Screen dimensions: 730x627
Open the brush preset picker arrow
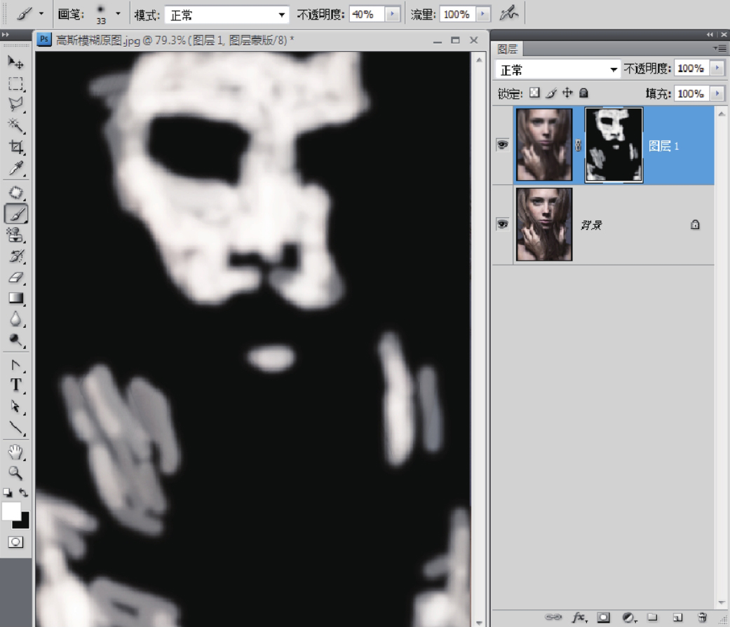pos(117,14)
